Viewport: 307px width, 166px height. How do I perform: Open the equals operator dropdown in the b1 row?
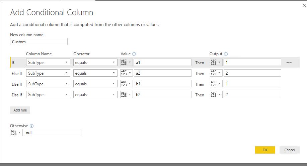coord(95,84)
